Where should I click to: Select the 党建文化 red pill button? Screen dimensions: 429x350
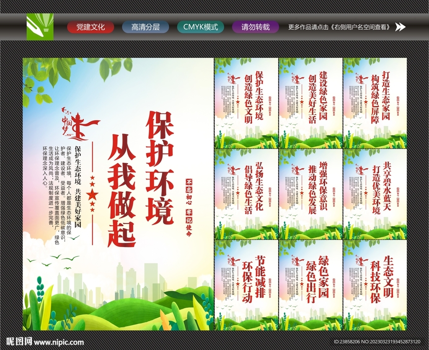coord(90,27)
